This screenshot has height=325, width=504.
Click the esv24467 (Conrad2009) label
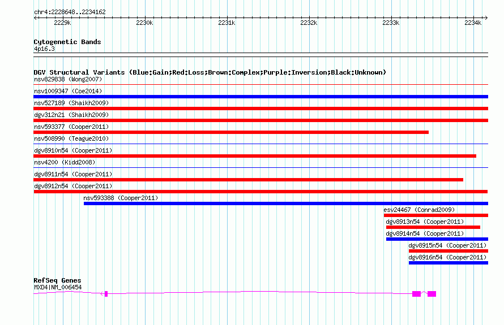tap(419, 210)
